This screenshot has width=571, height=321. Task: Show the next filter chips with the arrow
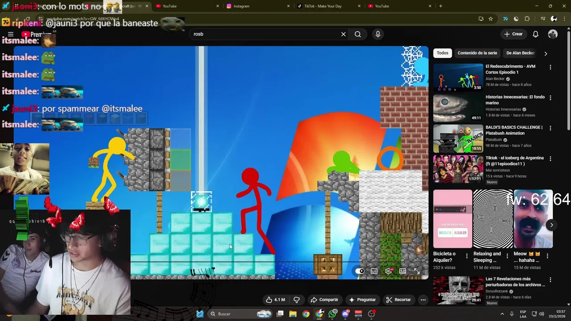[x=546, y=53]
